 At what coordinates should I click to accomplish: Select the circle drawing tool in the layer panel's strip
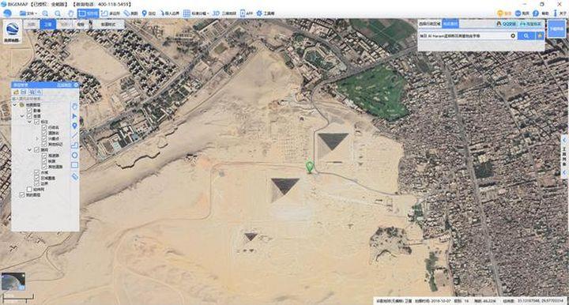[x=75, y=155]
